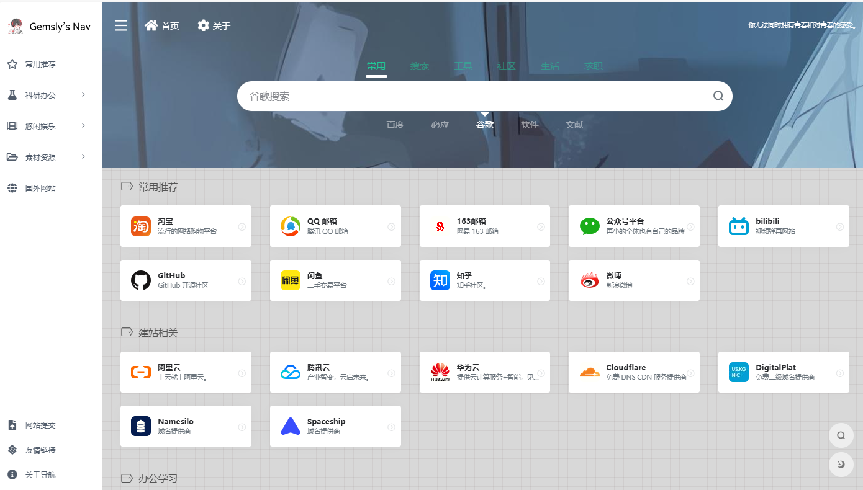
Task: Open the 友情链接 sidebar link
Action: point(40,450)
